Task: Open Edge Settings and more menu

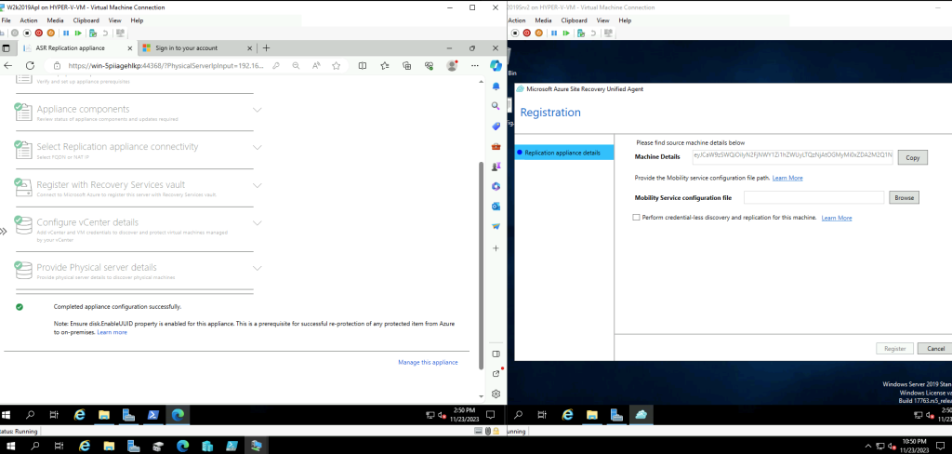Action: (x=473, y=66)
